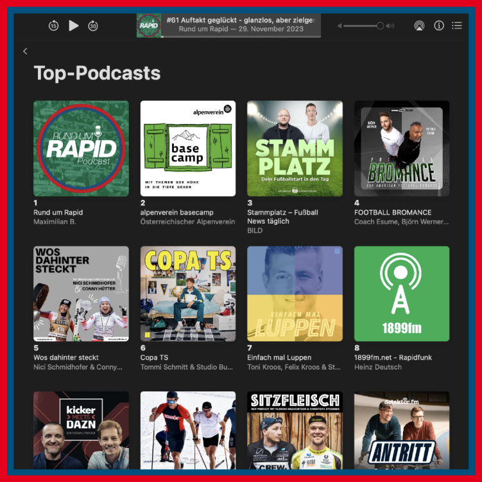Open the alpenverein basecamp cover
The image size is (482, 482).
click(x=188, y=148)
